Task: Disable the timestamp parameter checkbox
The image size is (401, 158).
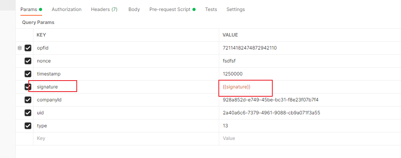Action: tap(28, 74)
